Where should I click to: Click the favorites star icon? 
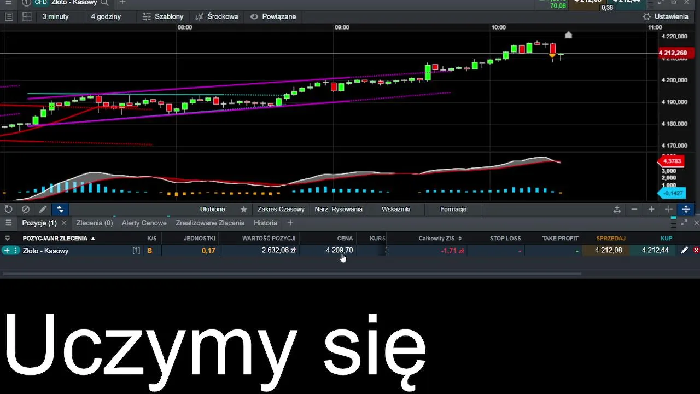pyautogui.click(x=244, y=209)
